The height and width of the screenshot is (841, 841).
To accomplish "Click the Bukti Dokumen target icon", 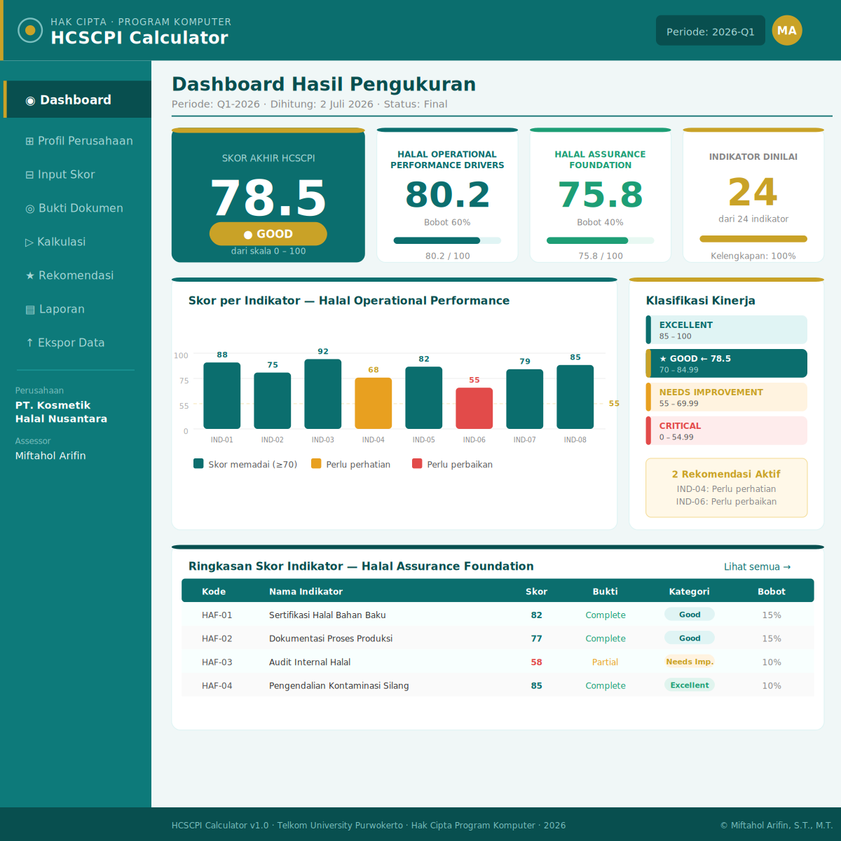I will click(x=29, y=209).
